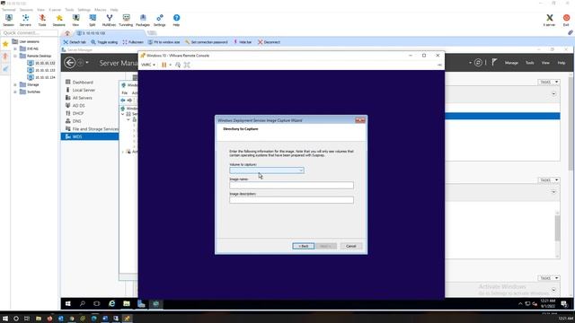
Task: Open the Session icon in MobaXterm toolbar
Action: (x=8, y=20)
